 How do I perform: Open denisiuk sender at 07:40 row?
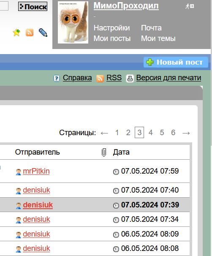coord(36,190)
